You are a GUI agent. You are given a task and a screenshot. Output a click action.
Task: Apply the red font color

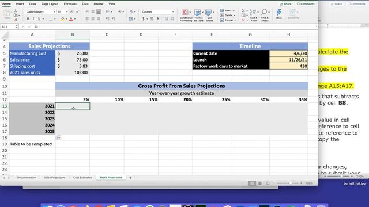[x=71, y=19]
